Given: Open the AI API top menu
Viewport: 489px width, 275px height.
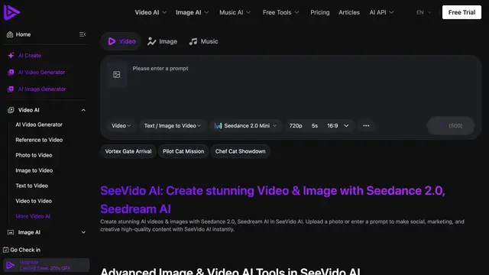Looking at the screenshot, I should click(381, 12).
